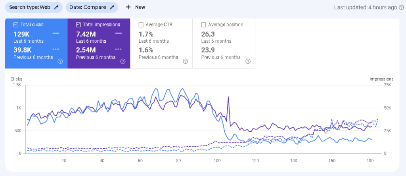Screen dimensions: 406x176
Task: Open help icon in Total clicks card
Action: (60, 61)
